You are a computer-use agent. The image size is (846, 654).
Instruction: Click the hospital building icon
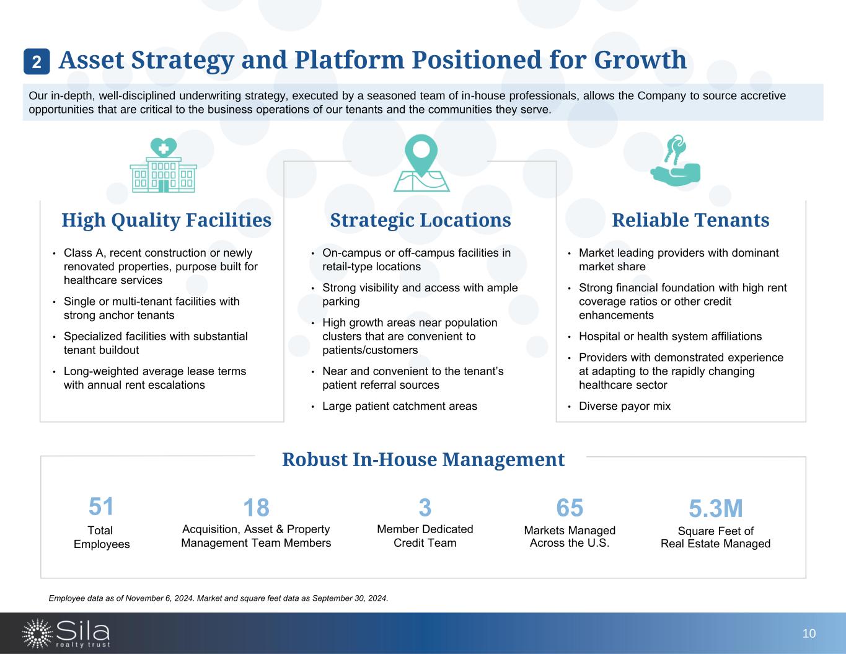pyautogui.click(x=163, y=166)
